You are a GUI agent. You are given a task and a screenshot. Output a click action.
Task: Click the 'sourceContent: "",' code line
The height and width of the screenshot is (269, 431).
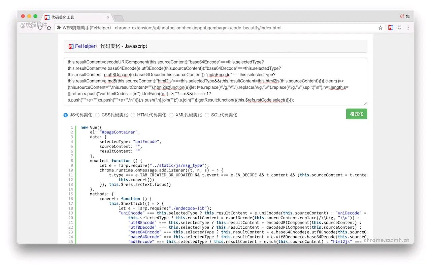[121, 146]
